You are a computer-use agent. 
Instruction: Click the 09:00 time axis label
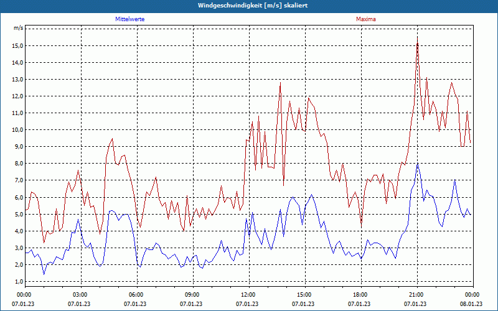coord(191,295)
